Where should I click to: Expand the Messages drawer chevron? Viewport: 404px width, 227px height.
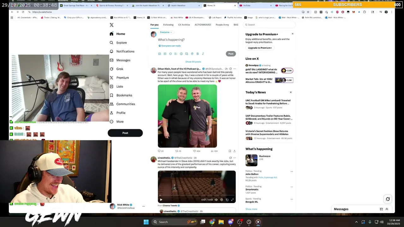[387, 209]
